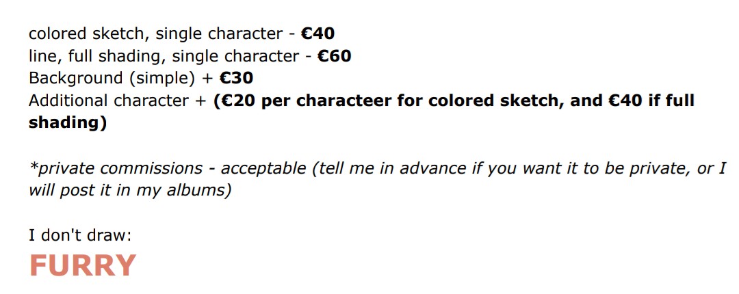This screenshot has height=294, width=739.
Task: Click the bold word "shading)"
Action: (x=67, y=122)
